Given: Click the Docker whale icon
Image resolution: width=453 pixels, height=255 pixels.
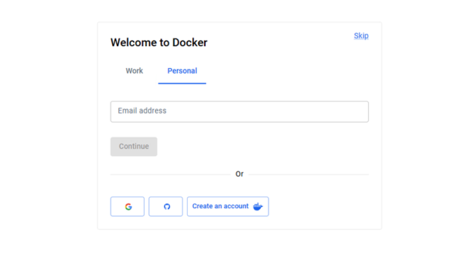Looking at the screenshot, I should coord(258,206).
